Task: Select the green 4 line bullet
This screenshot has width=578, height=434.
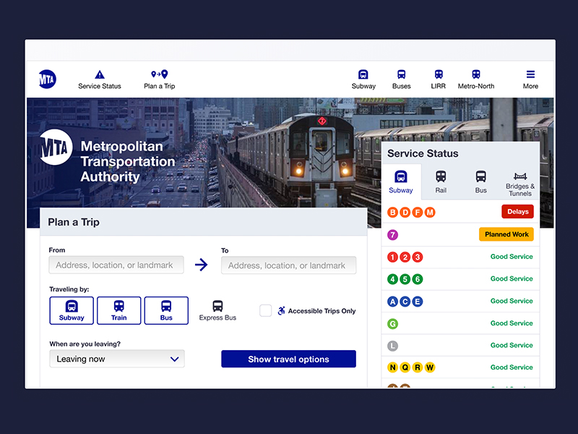Action: 392,279
